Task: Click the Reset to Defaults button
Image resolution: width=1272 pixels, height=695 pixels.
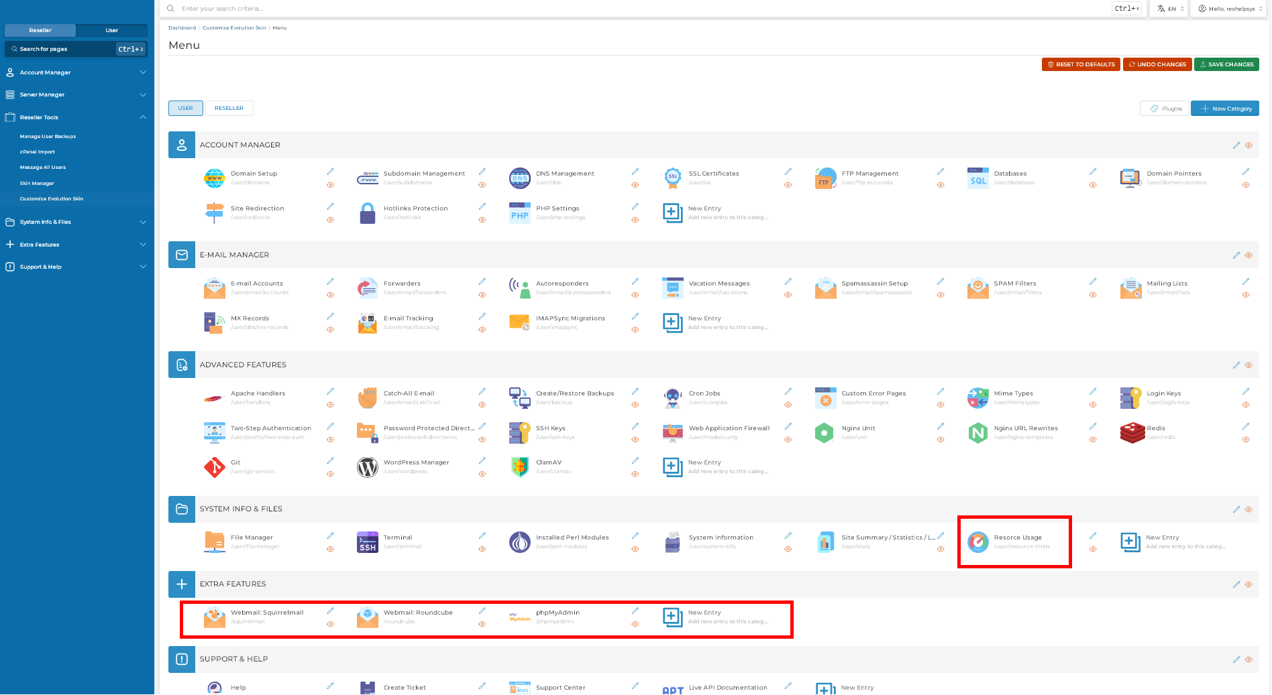Action: 1080,64
